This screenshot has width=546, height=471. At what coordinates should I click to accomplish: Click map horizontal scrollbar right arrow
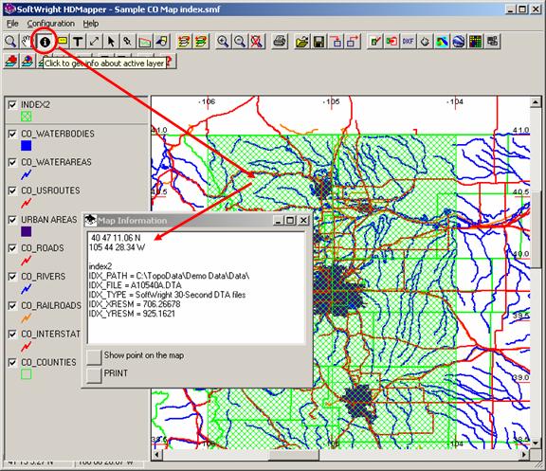pyautogui.click(x=524, y=454)
